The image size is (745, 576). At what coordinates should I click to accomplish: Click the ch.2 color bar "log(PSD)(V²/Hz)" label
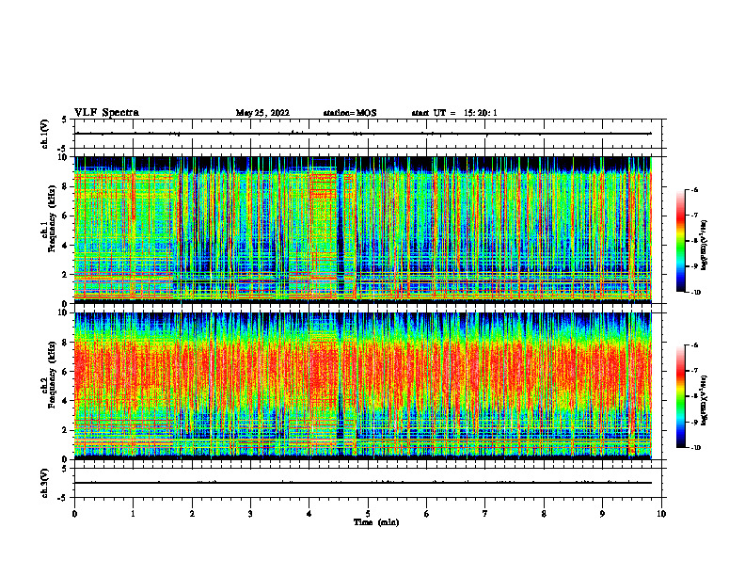click(x=705, y=400)
